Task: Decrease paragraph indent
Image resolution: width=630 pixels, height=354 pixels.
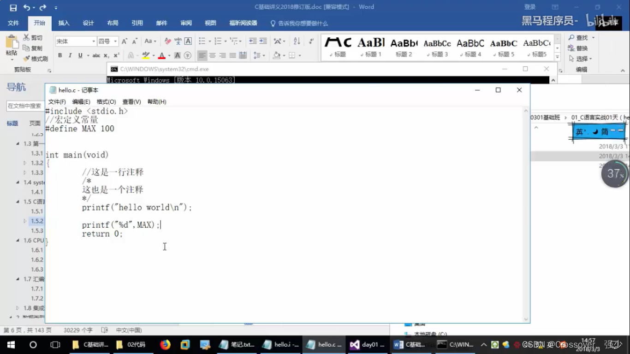Action: tap(253, 41)
